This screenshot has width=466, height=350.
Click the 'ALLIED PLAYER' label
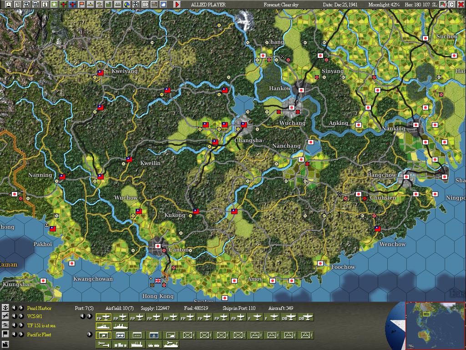208,5
